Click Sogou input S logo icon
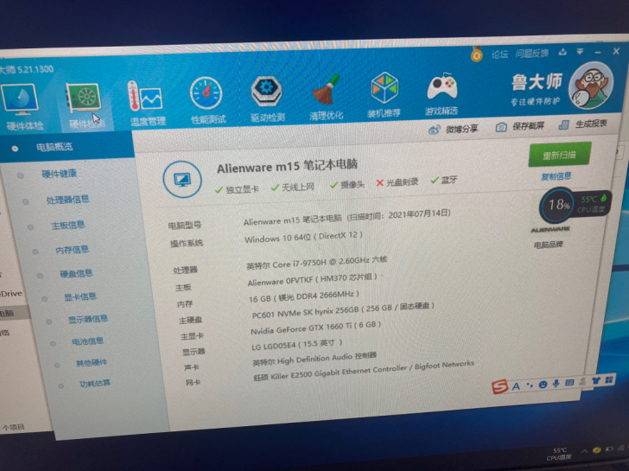This screenshot has height=471, width=629. coord(499,387)
